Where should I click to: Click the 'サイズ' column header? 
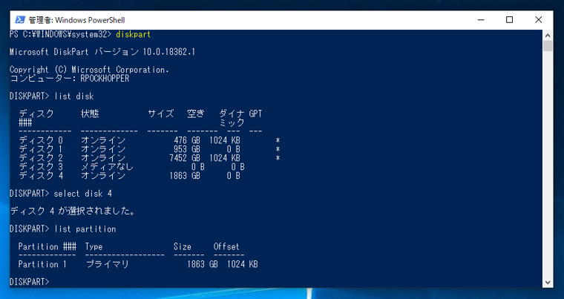160,114
